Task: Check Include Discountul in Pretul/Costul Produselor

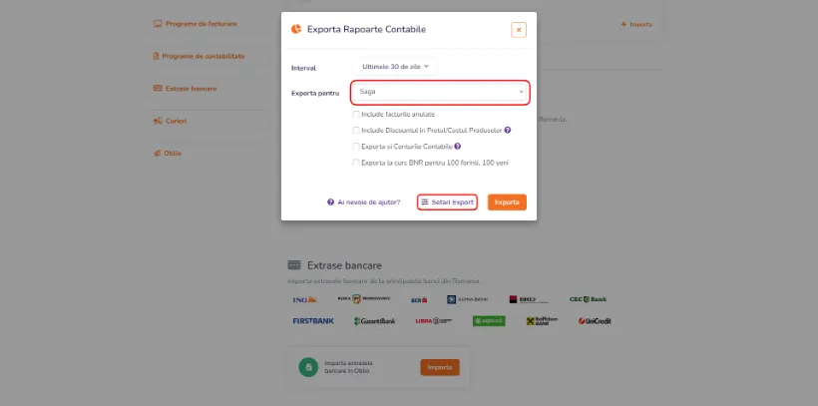Action: (356, 130)
